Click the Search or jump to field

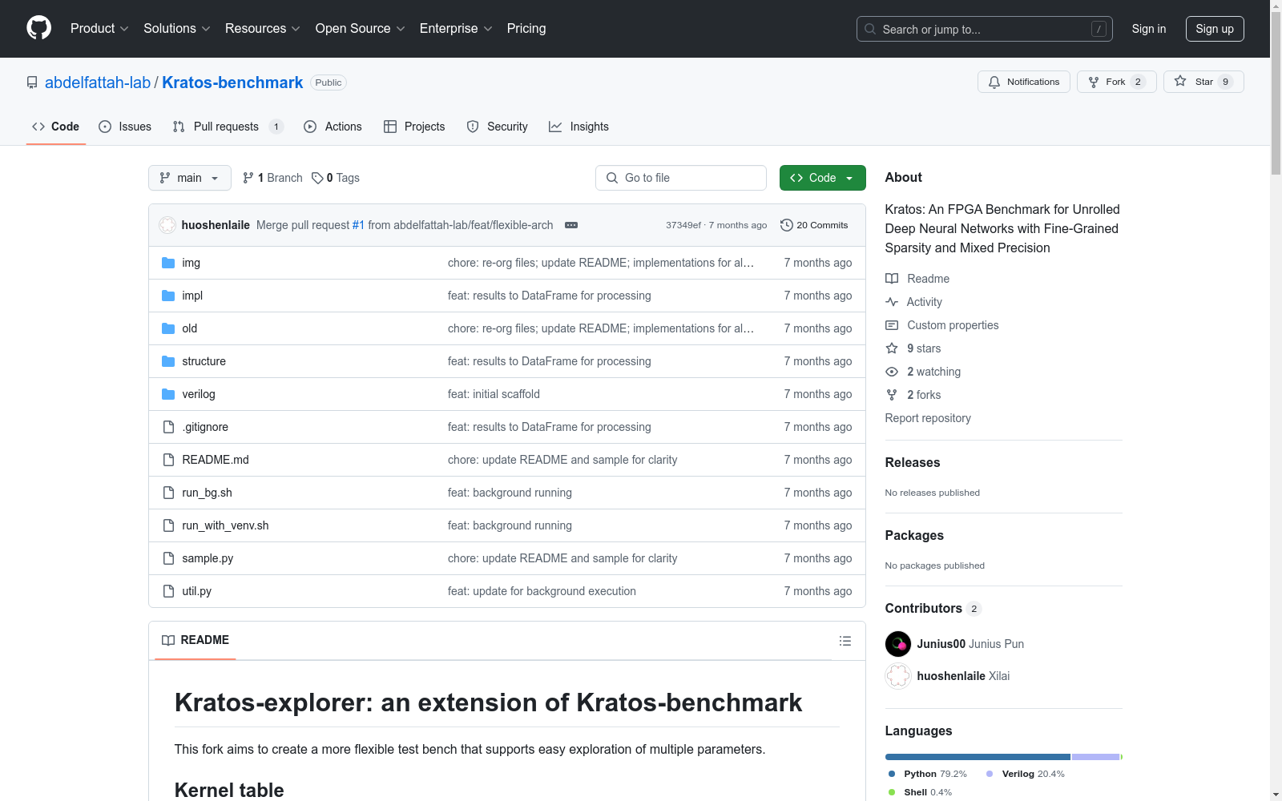coord(984,29)
